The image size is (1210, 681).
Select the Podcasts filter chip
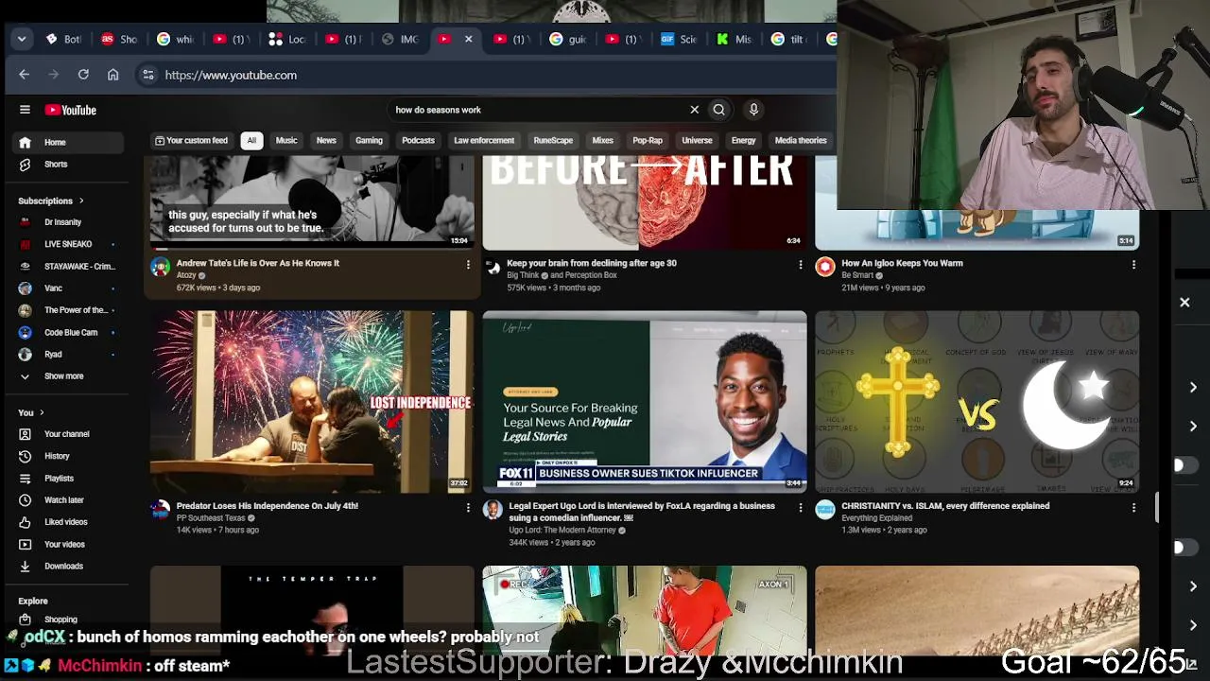click(x=418, y=140)
